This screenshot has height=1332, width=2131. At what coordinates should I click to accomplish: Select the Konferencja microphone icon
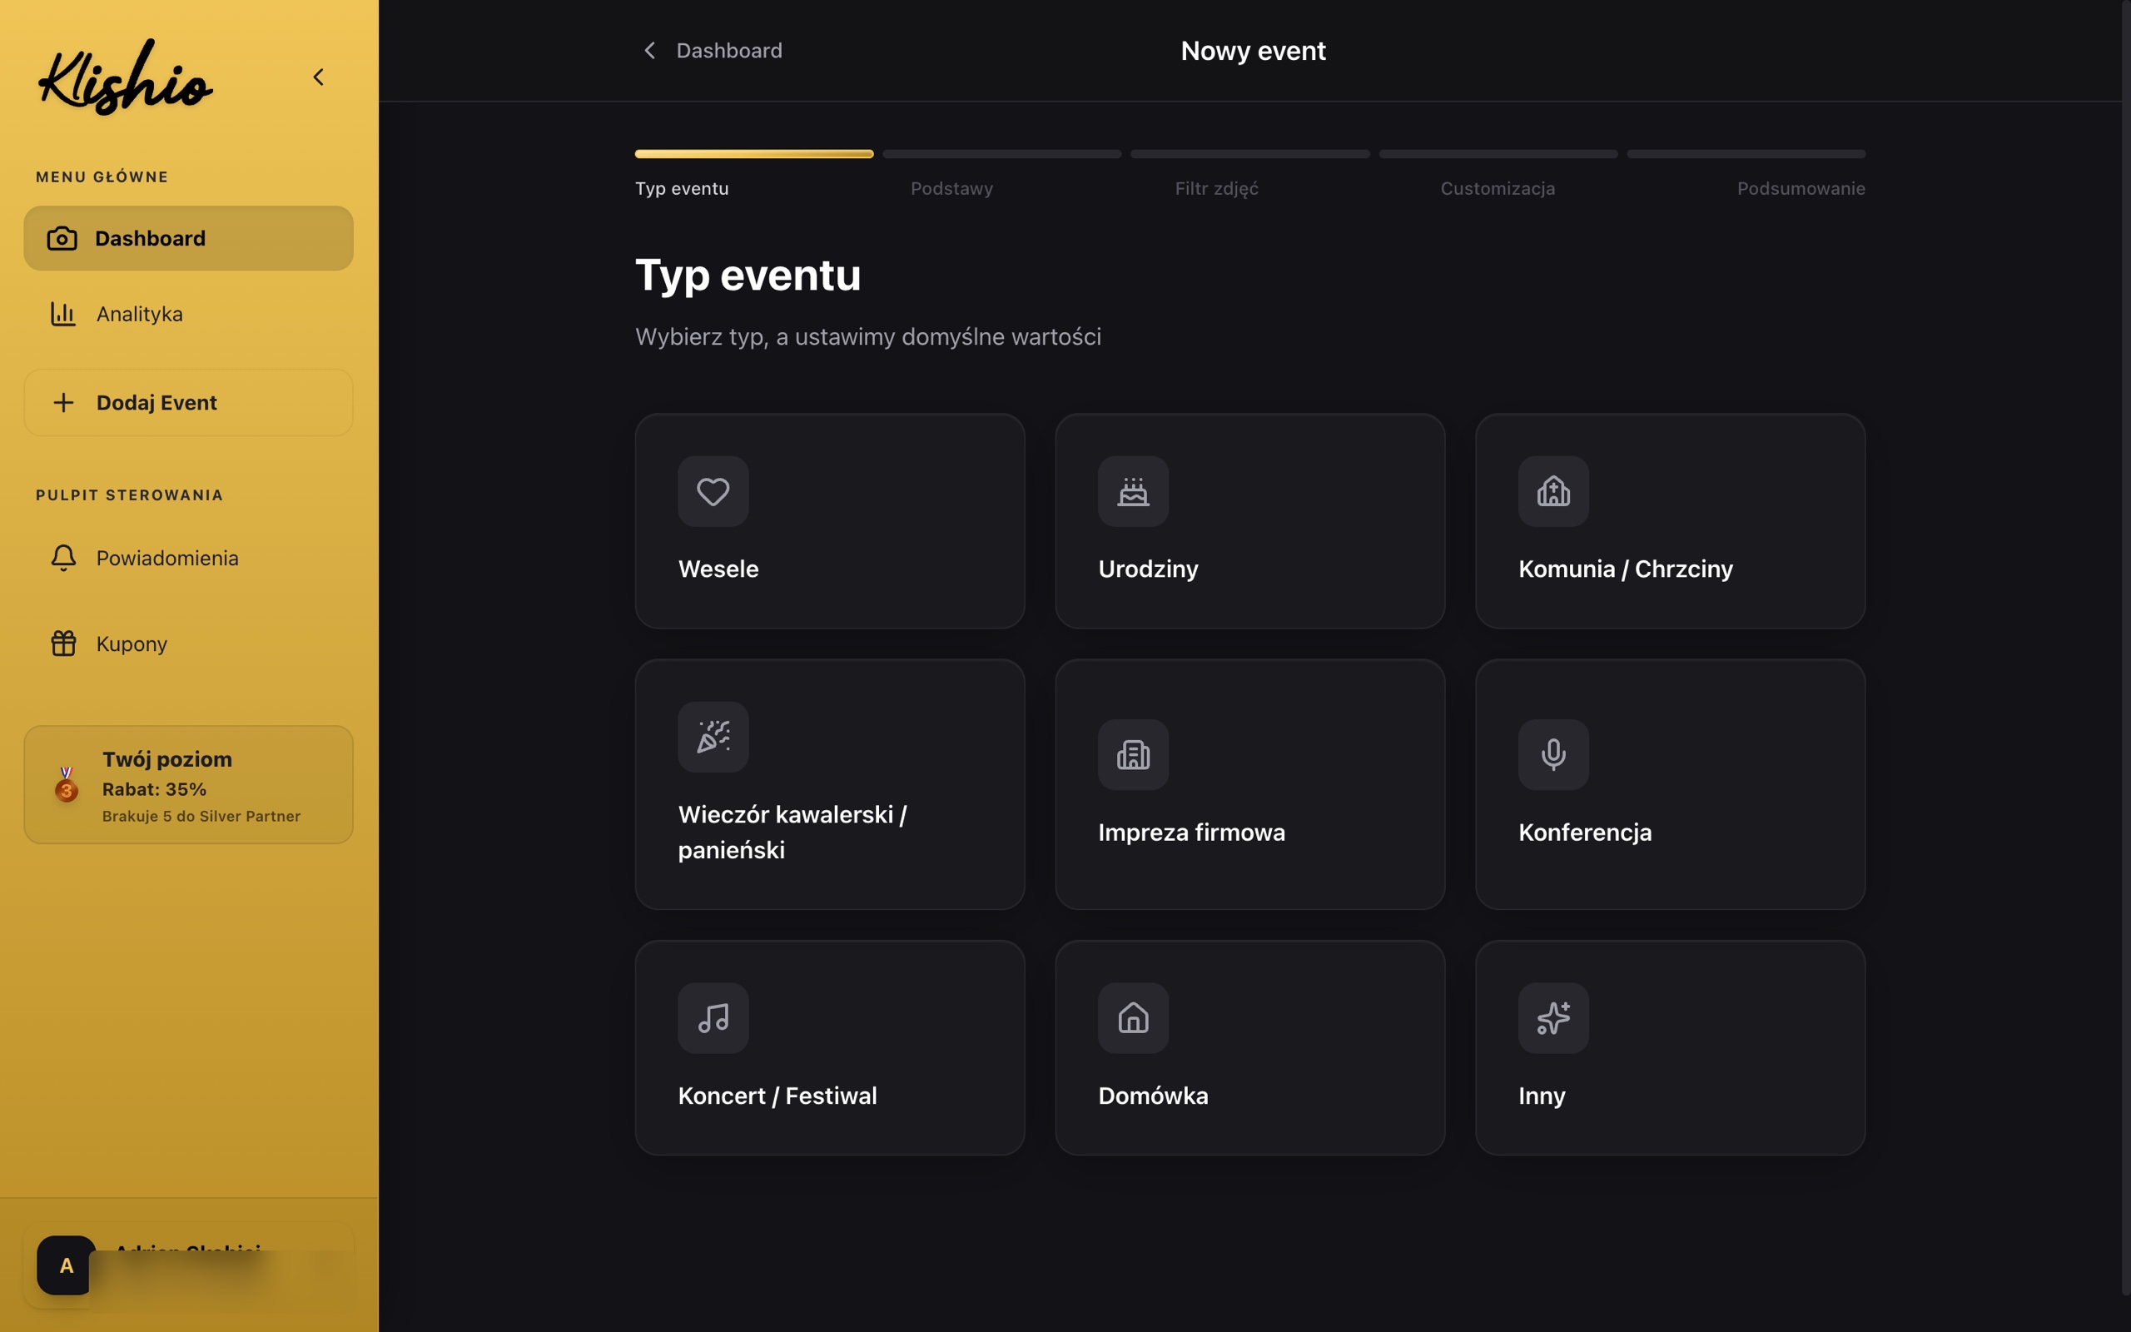1552,754
